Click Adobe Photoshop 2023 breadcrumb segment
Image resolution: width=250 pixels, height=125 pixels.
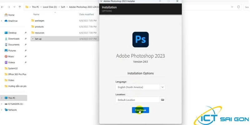tap(84, 7)
